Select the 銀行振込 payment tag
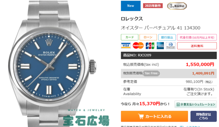This screenshot has height=127, width=219. pyautogui.click(x=167, y=37)
